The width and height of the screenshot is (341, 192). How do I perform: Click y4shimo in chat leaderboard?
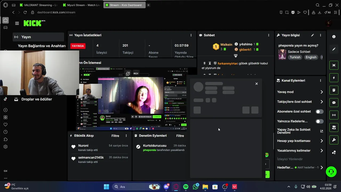[x=246, y=44]
